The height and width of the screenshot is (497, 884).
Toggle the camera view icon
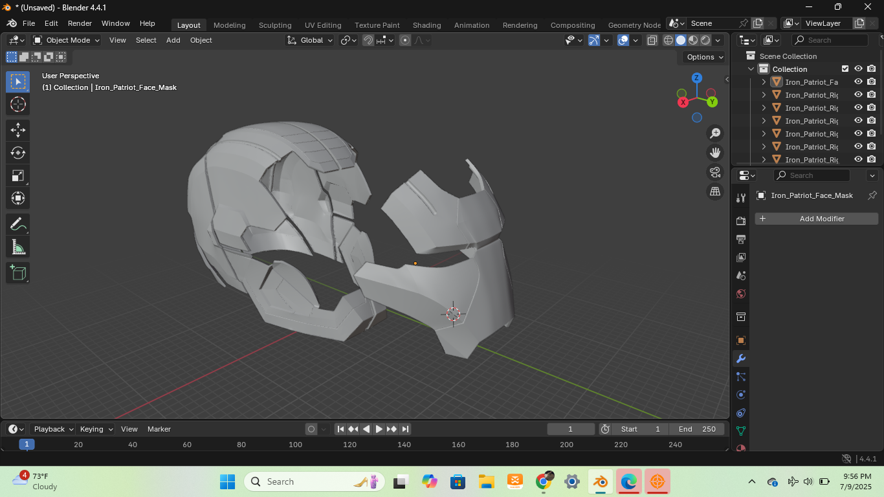[715, 172]
